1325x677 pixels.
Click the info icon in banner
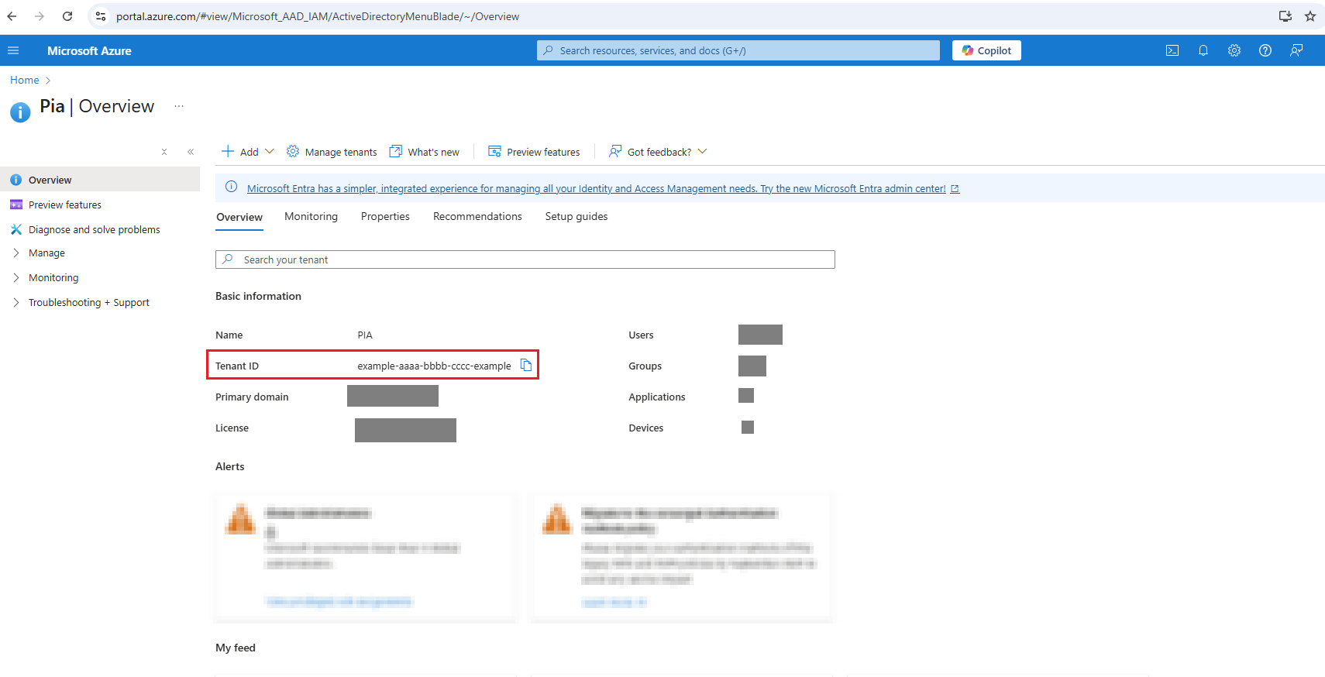[x=231, y=187]
